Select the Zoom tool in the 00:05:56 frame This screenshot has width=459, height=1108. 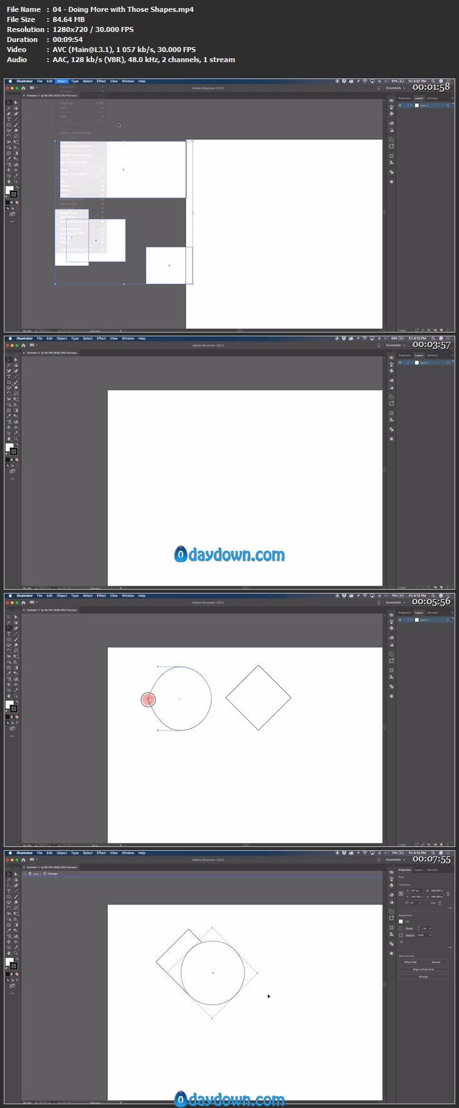[16, 696]
